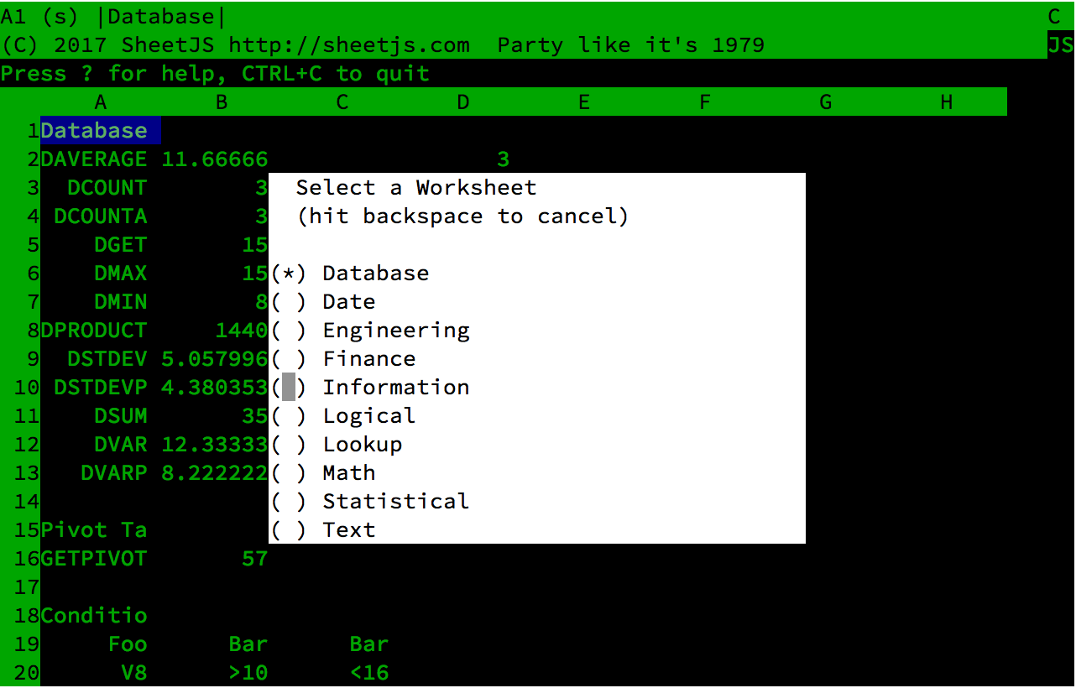
Task: Click the value 5.057996
Action: coord(215,359)
